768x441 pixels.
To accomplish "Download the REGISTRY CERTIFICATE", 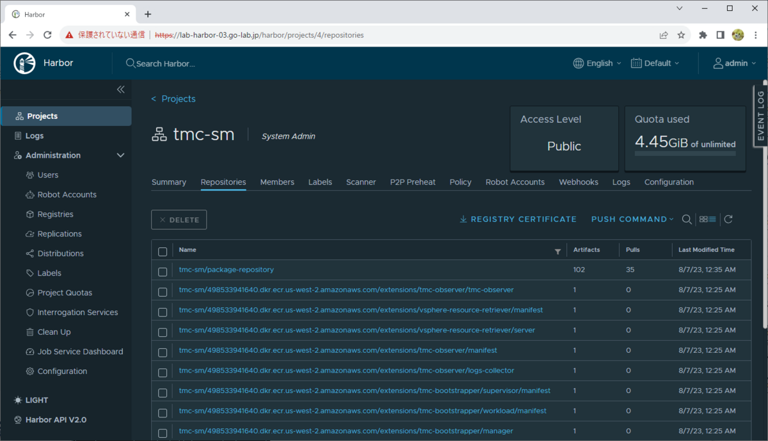I will point(518,219).
